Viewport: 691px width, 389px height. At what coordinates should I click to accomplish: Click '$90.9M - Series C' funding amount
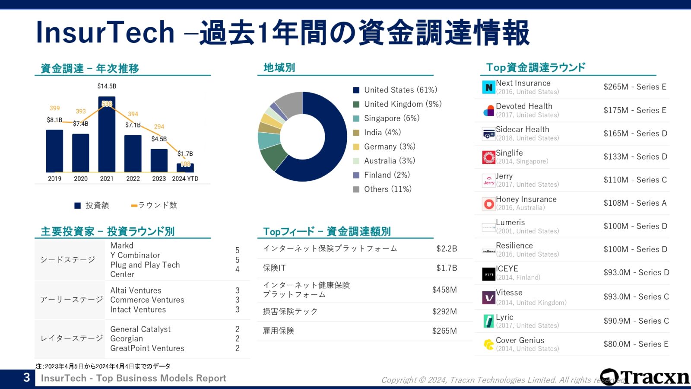point(636,321)
